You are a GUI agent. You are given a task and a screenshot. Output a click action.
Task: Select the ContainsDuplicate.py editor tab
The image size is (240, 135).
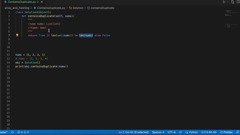[22, 2]
